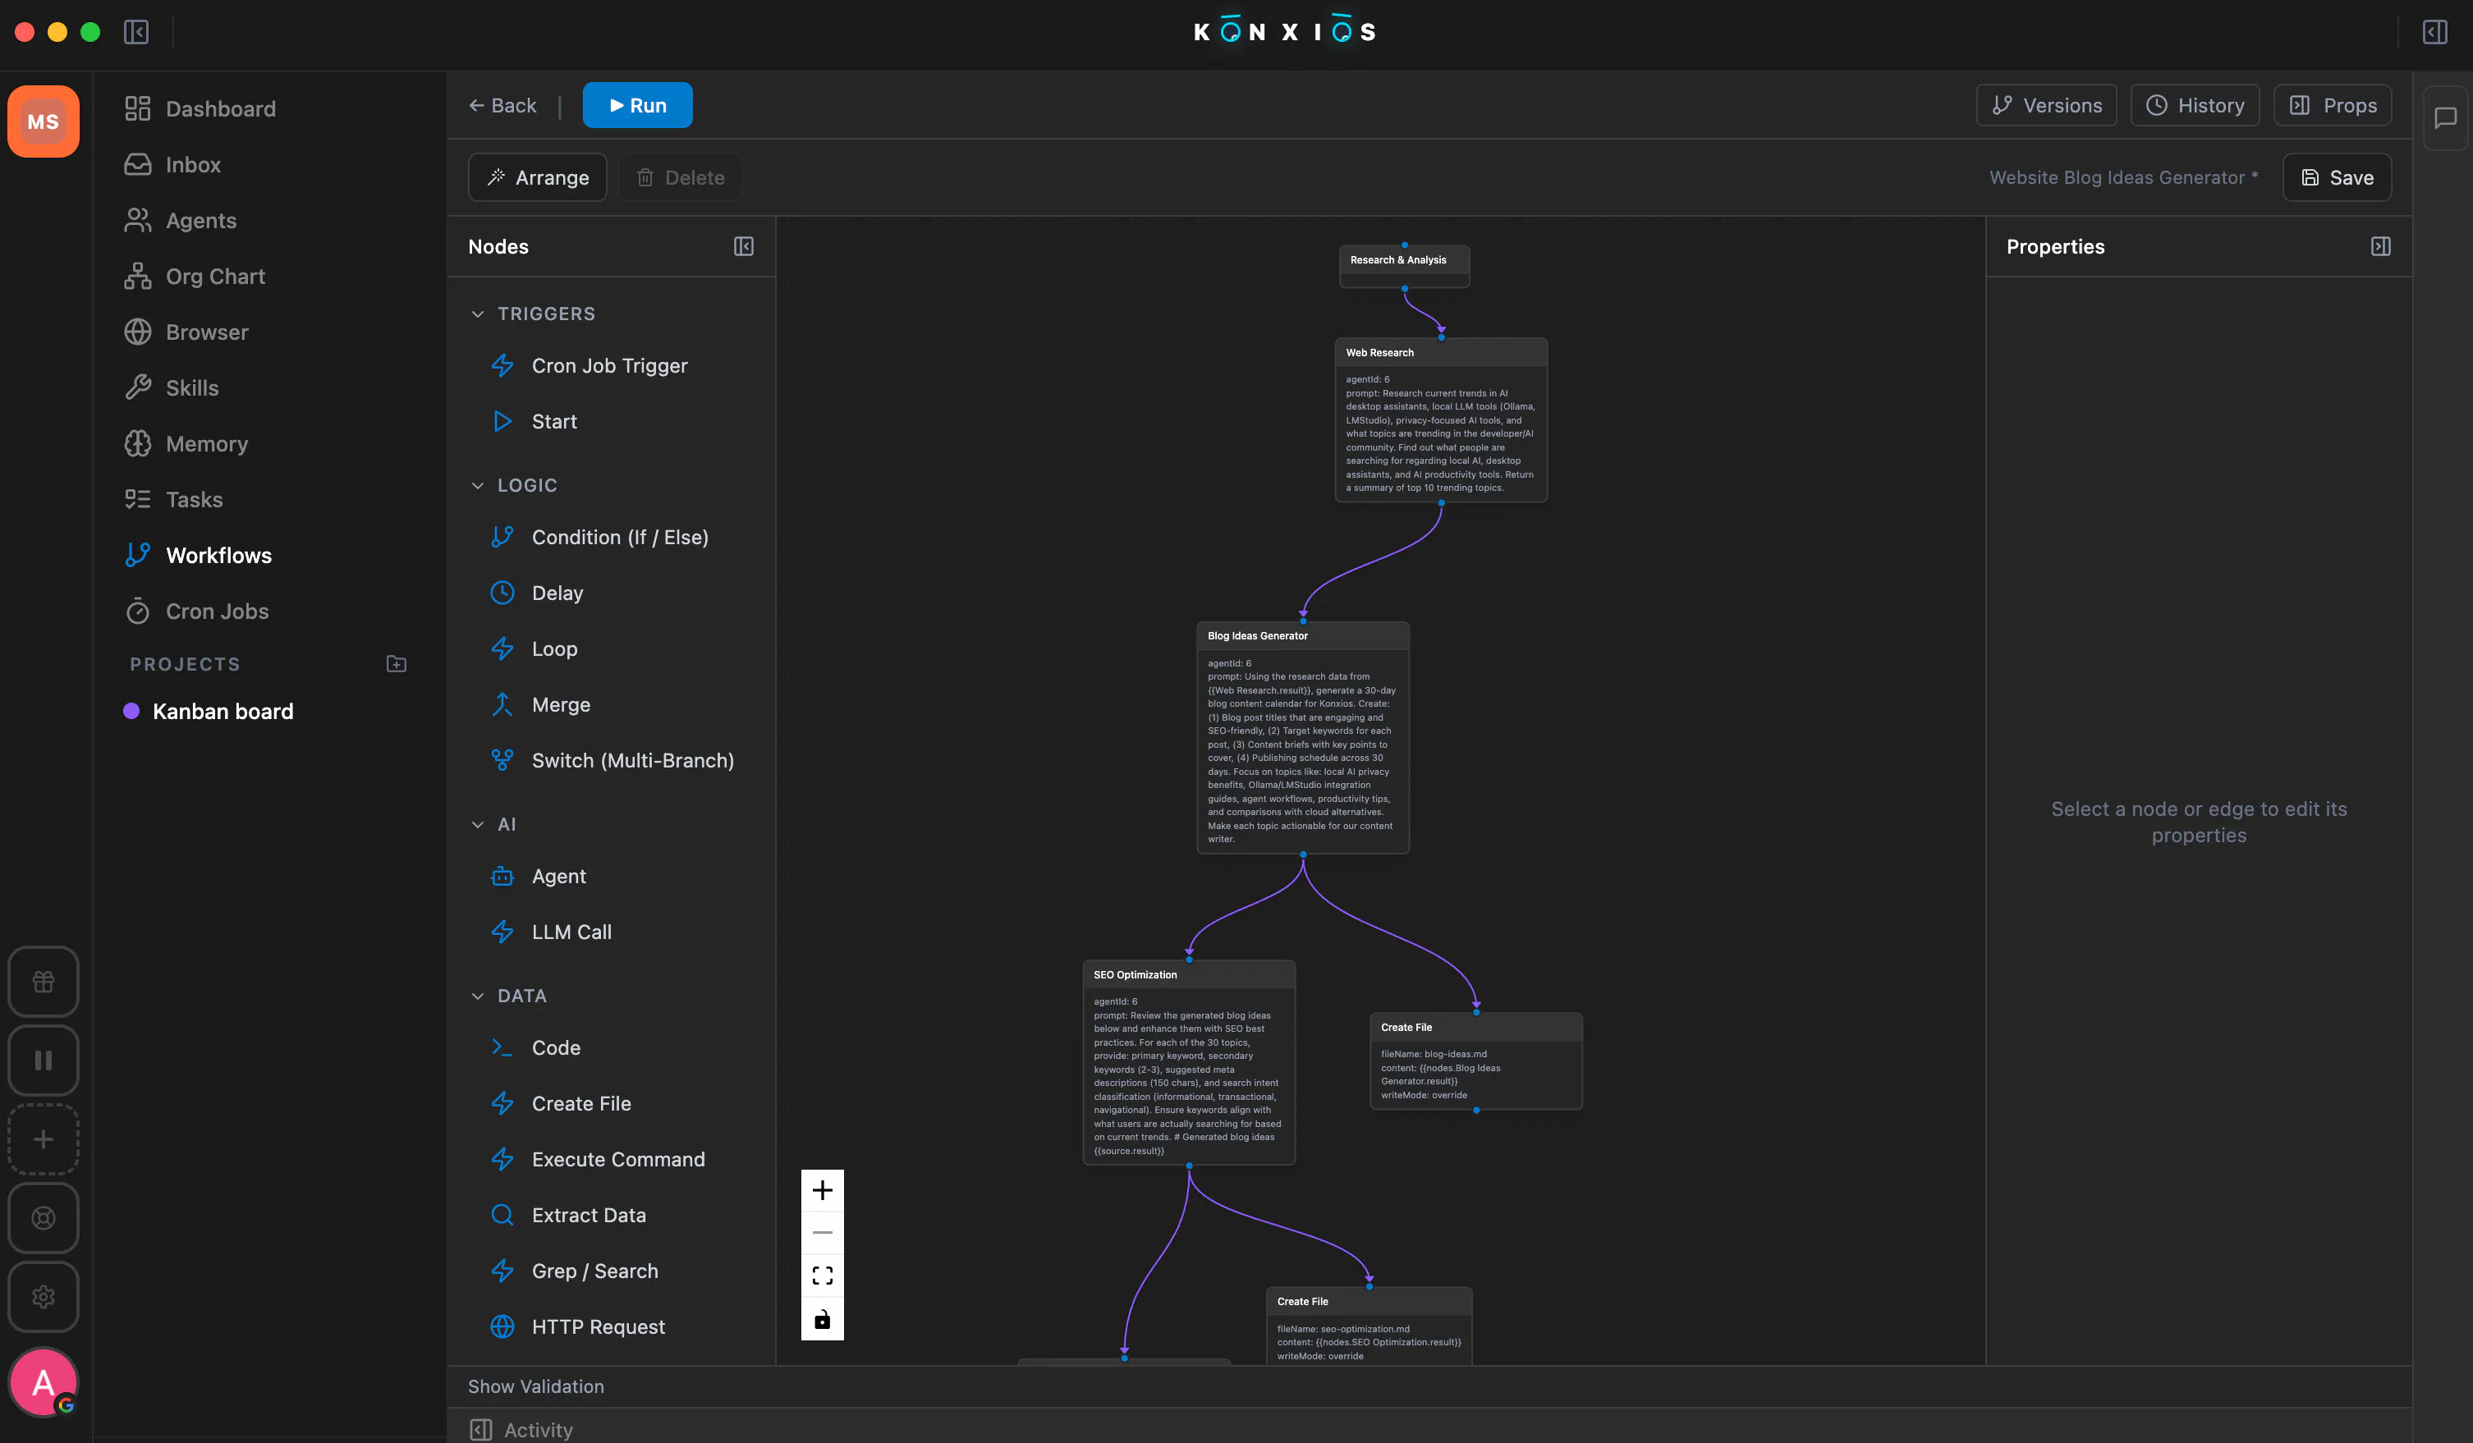The width and height of the screenshot is (2473, 1443).
Task: Add a new project folder icon
Action: pyautogui.click(x=397, y=664)
